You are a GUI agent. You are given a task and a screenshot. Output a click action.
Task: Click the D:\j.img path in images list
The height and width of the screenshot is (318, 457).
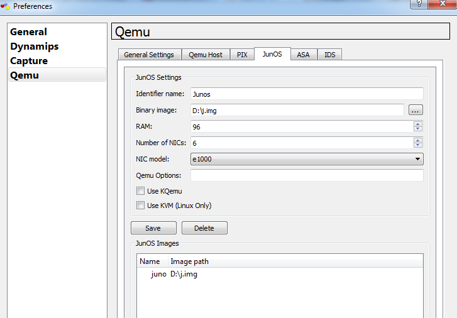(184, 274)
